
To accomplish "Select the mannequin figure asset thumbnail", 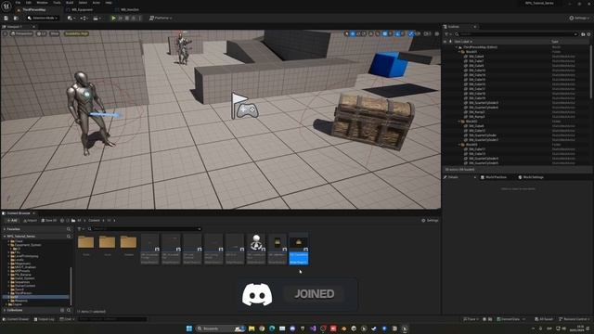I will (x=256, y=242).
